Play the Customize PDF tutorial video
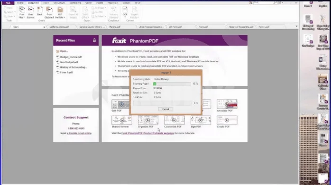The height and width of the screenshot is (185, 331). pos(175,120)
